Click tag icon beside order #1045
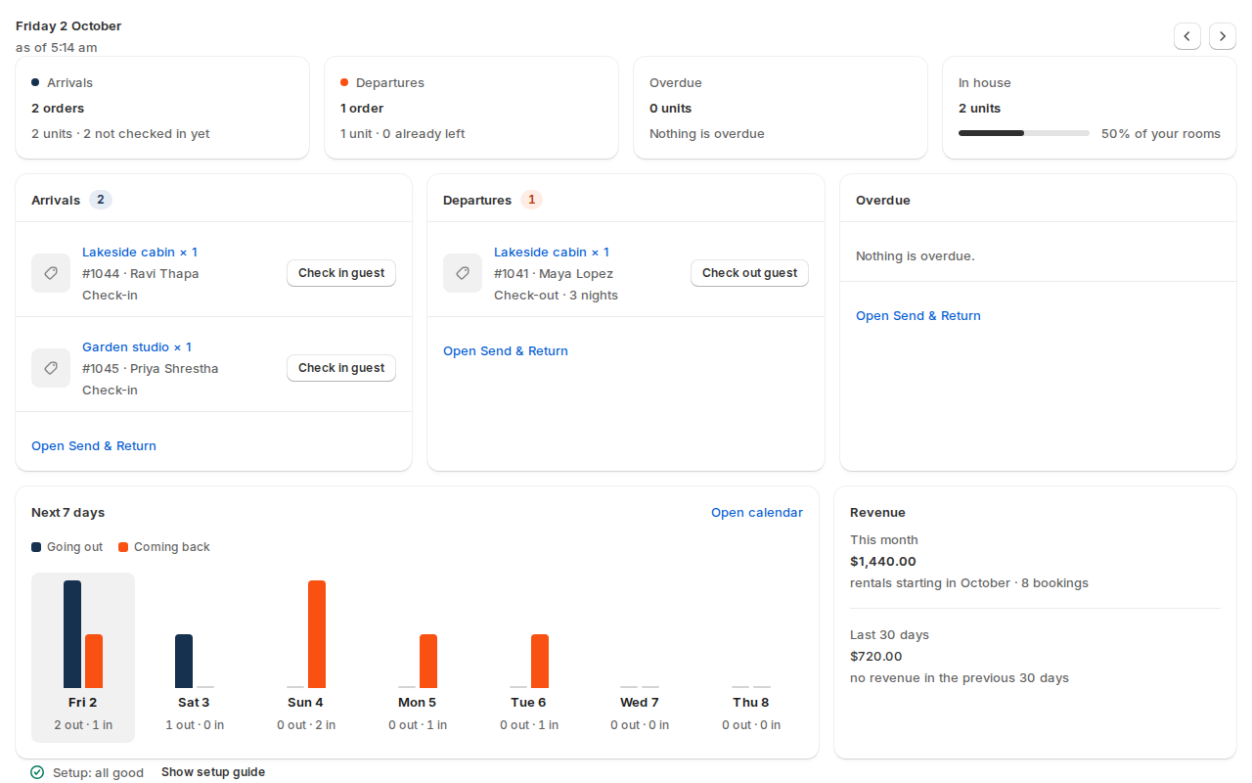This screenshot has height=783, width=1252. pyautogui.click(x=51, y=368)
